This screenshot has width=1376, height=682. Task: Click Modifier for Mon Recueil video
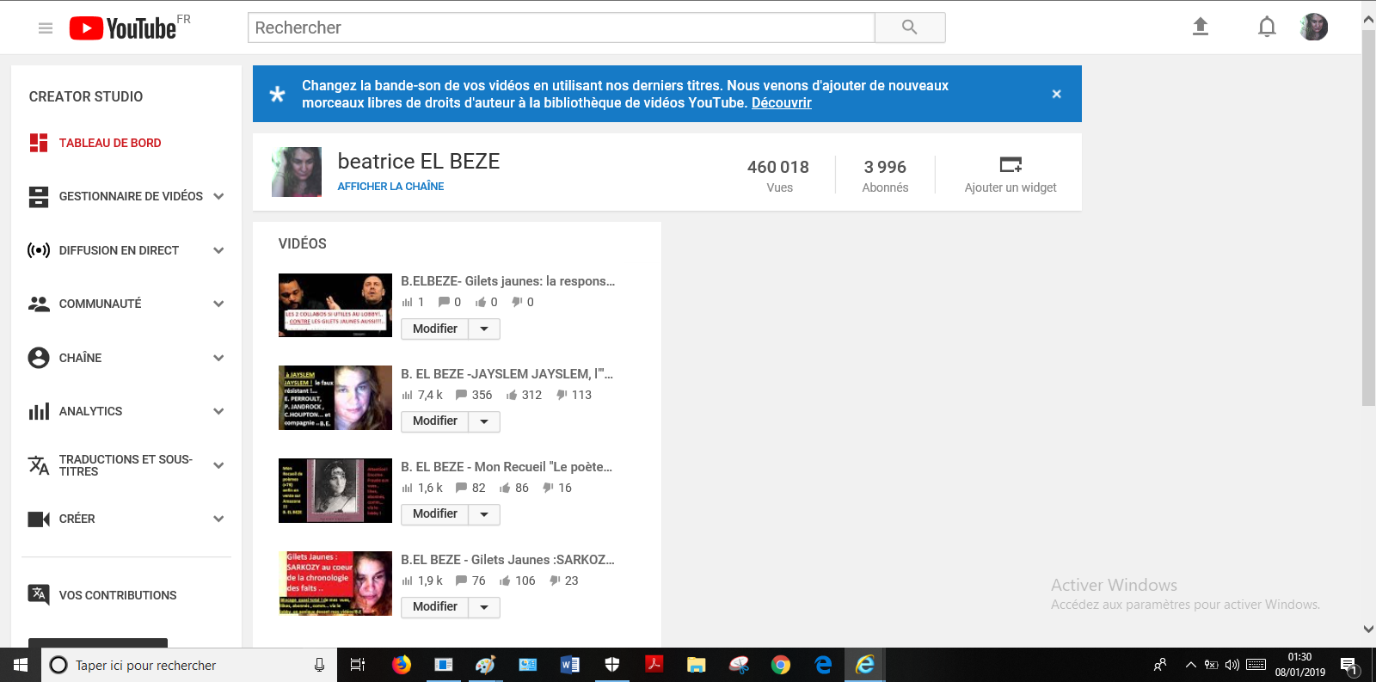click(435, 514)
